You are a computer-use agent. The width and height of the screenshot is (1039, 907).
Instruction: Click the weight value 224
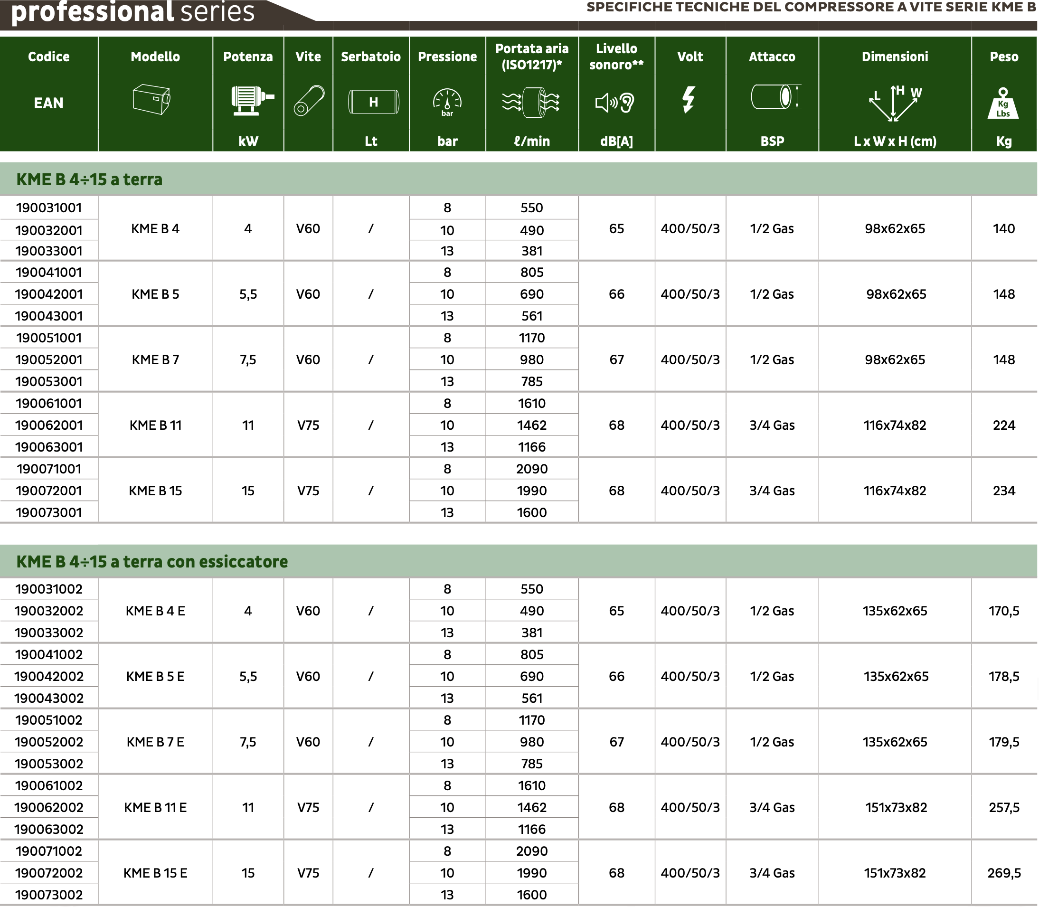point(1004,425)
